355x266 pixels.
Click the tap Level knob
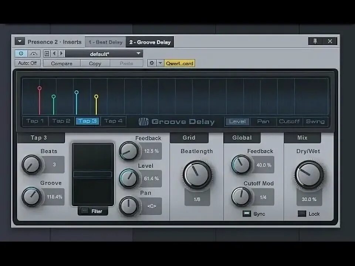(129, 178)
